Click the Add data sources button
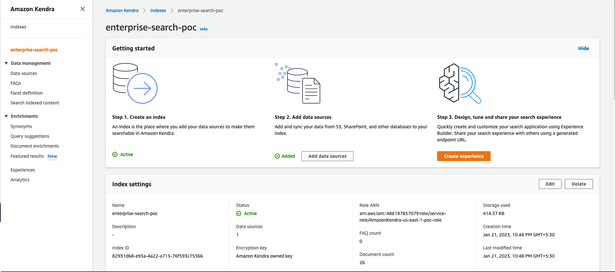This screenshot has width=615, height=272. click(328, 156)
